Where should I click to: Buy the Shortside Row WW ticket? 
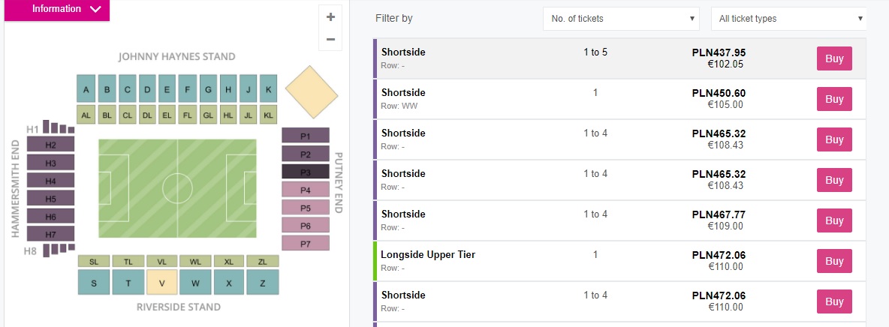pos(834,99)
